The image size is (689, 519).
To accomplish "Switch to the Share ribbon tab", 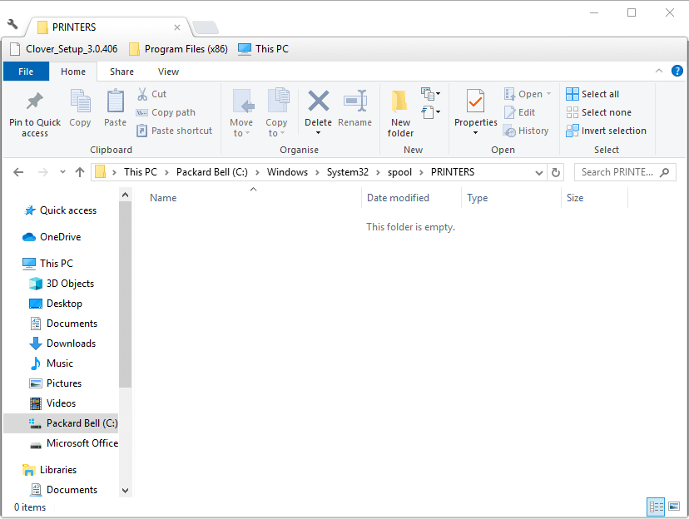I will coord(121,72).
